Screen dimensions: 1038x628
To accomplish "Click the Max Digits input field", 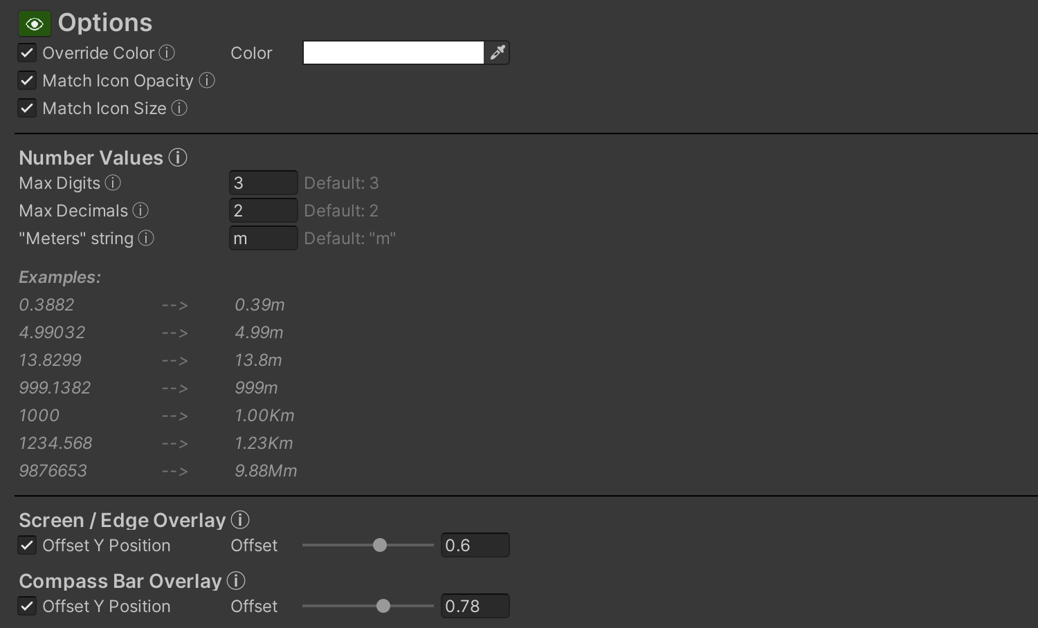I will [263, 183].
